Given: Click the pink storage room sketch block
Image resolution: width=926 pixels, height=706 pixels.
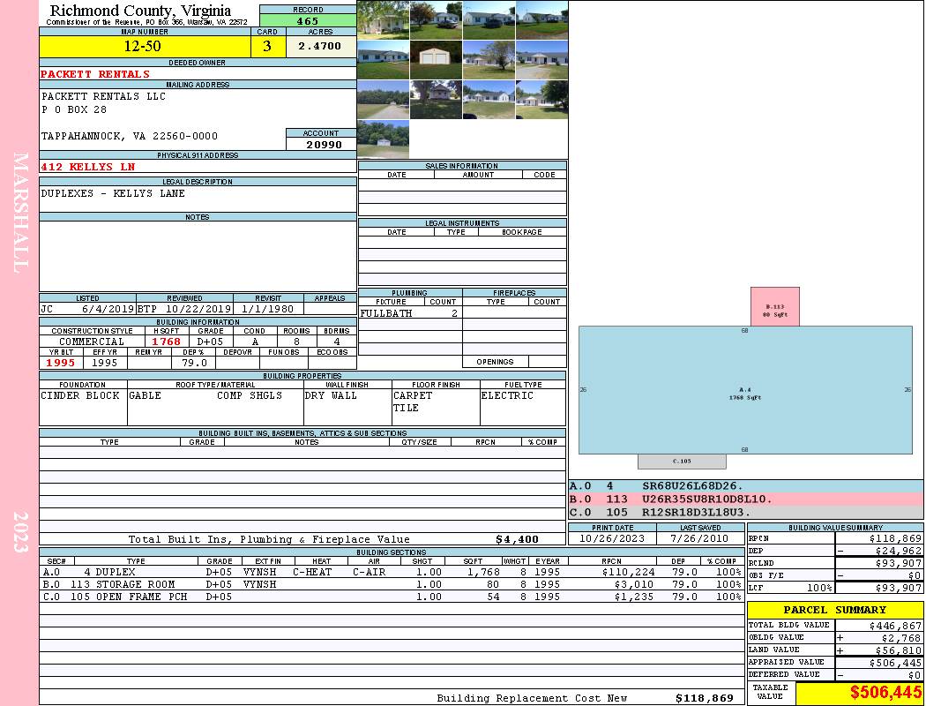Looking at the screenshot, I should [x=774, y=306].
